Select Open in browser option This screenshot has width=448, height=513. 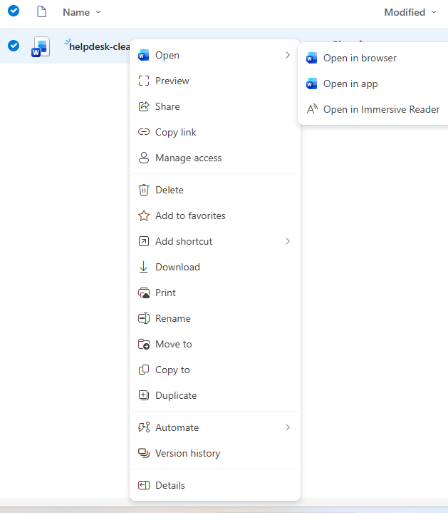pyautogui.click(x=374, y=59)
